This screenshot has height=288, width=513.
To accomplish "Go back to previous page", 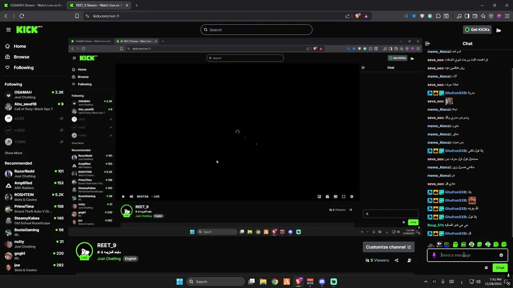I will click(6, 16).
